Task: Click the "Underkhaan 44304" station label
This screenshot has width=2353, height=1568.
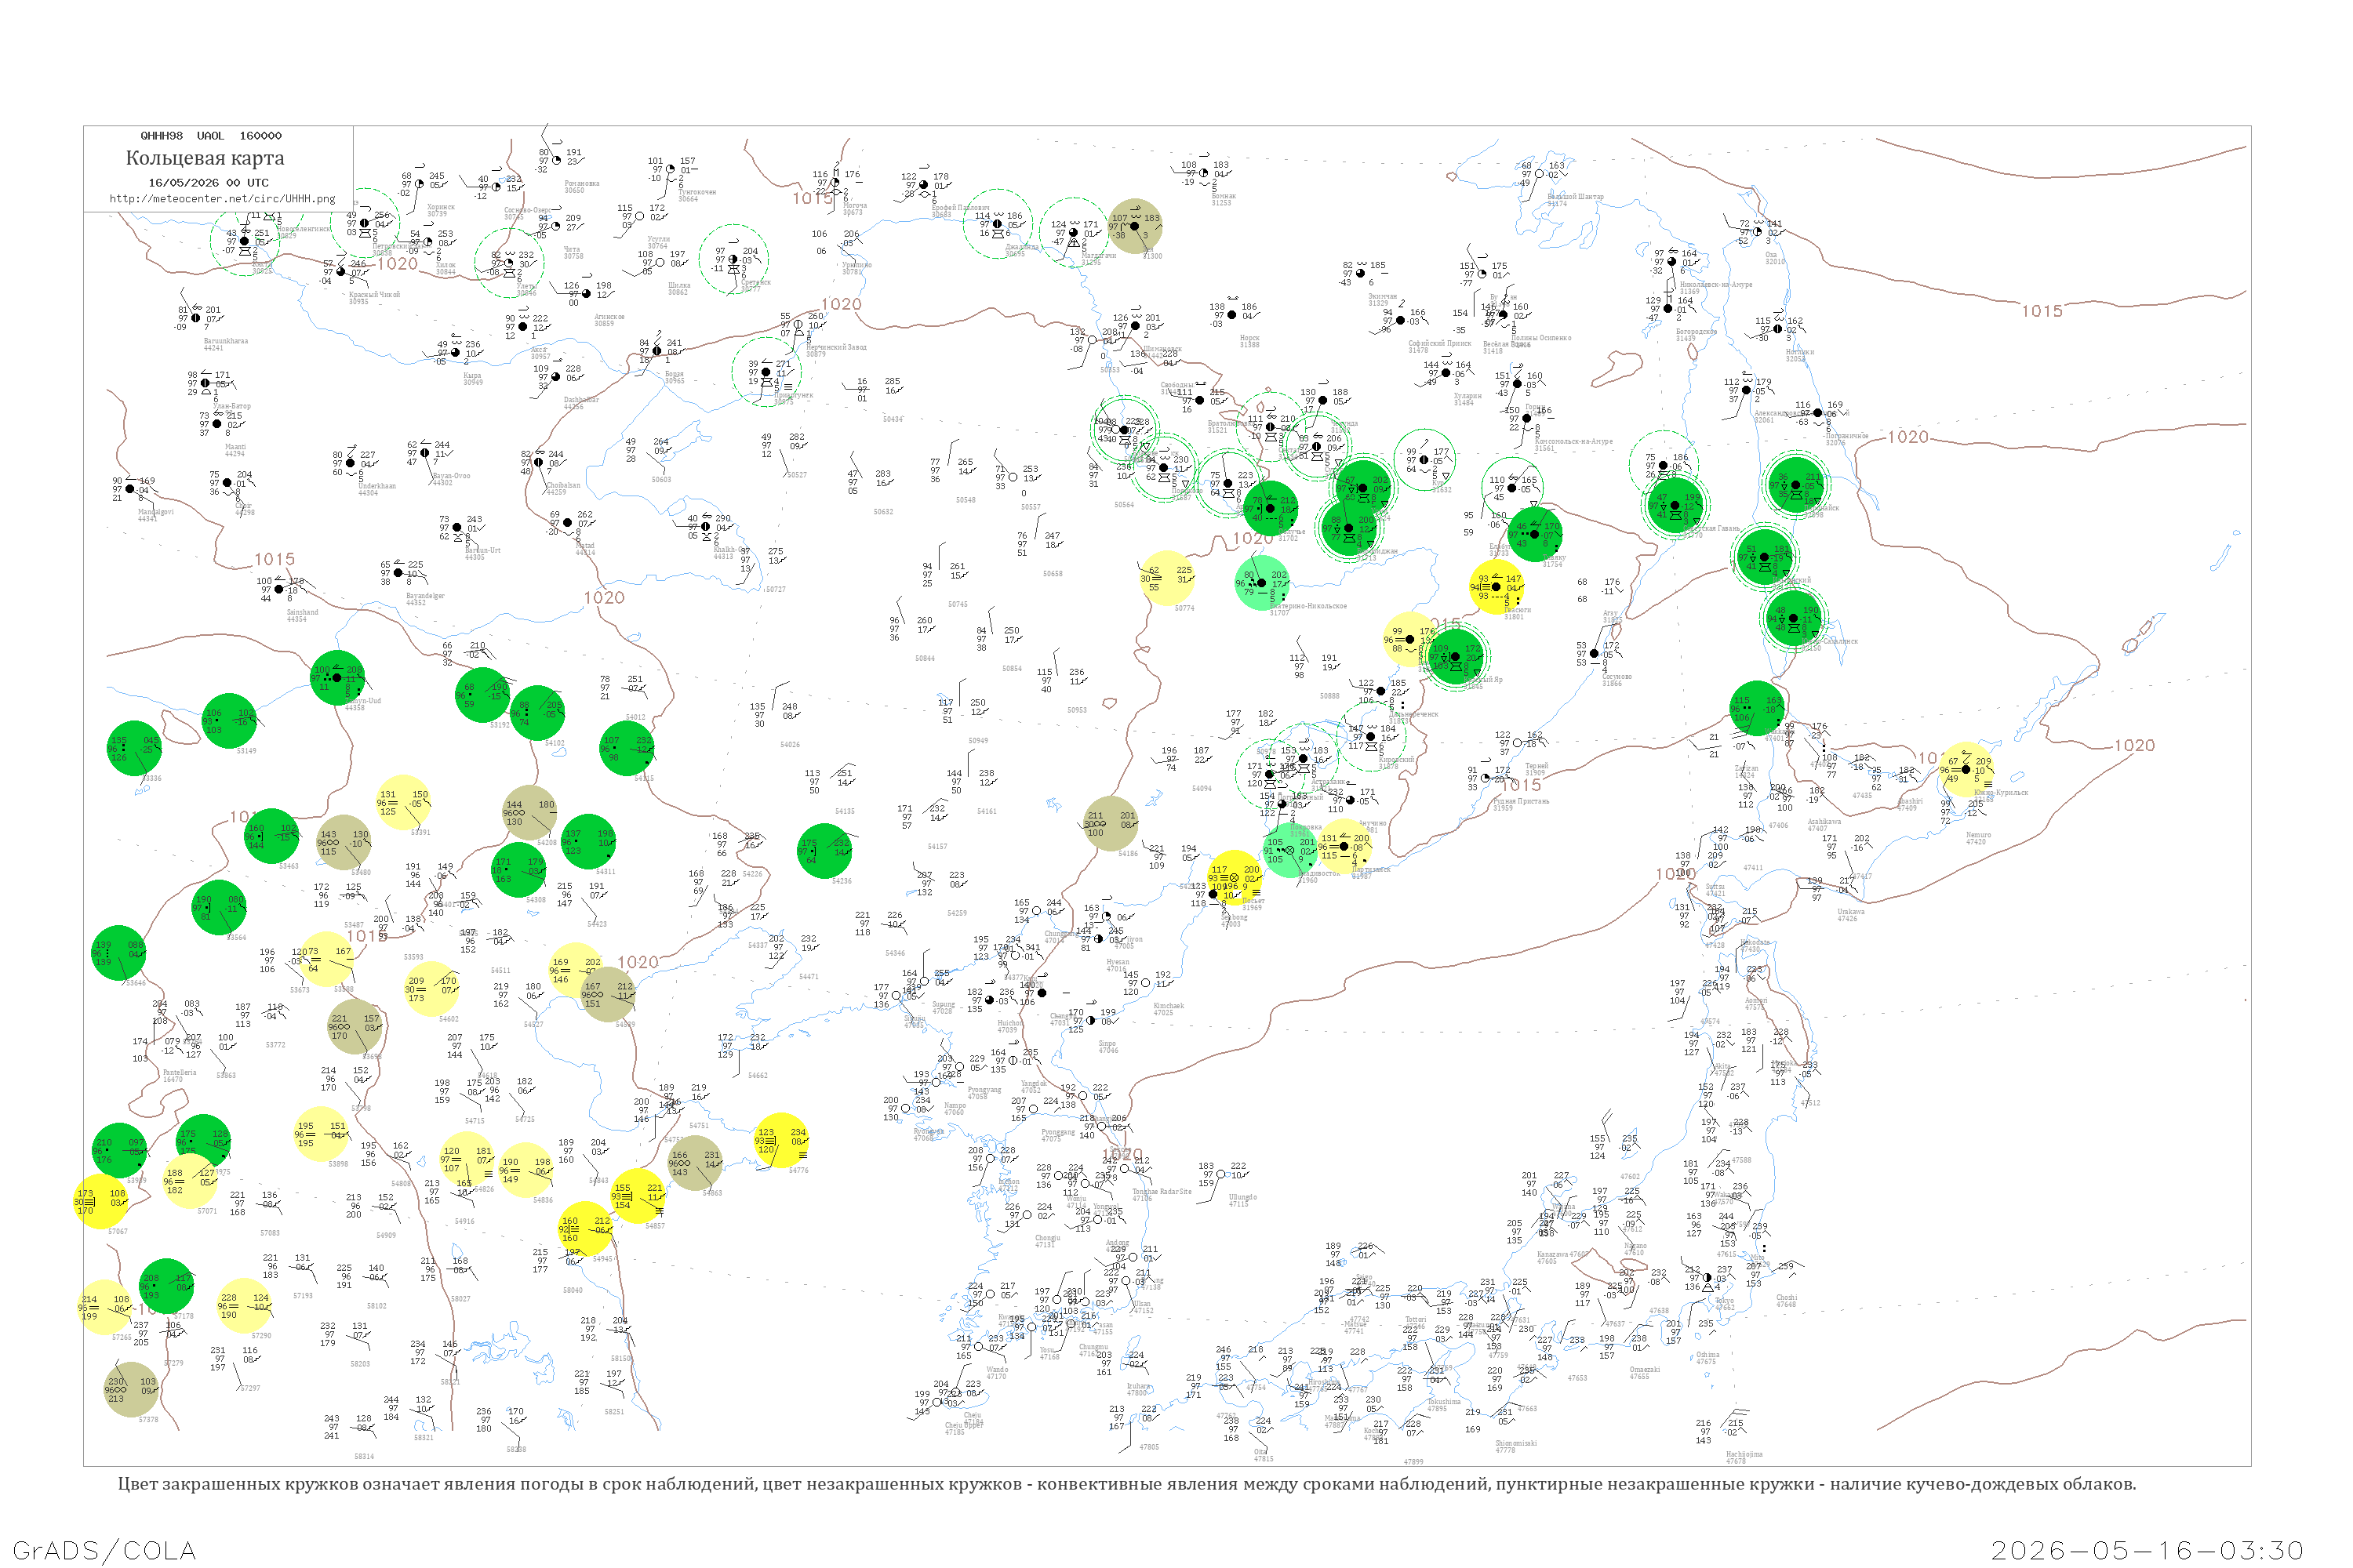Action: point(376,490)
